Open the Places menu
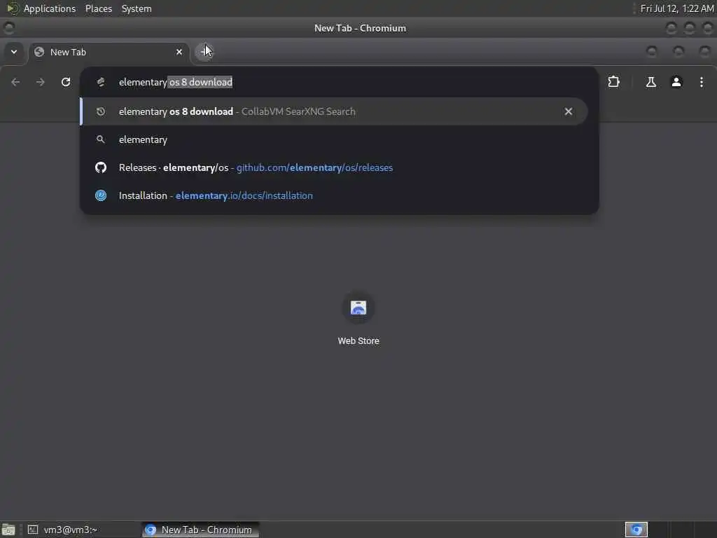This screenshot has width=717, height=538. pos(98,8)
